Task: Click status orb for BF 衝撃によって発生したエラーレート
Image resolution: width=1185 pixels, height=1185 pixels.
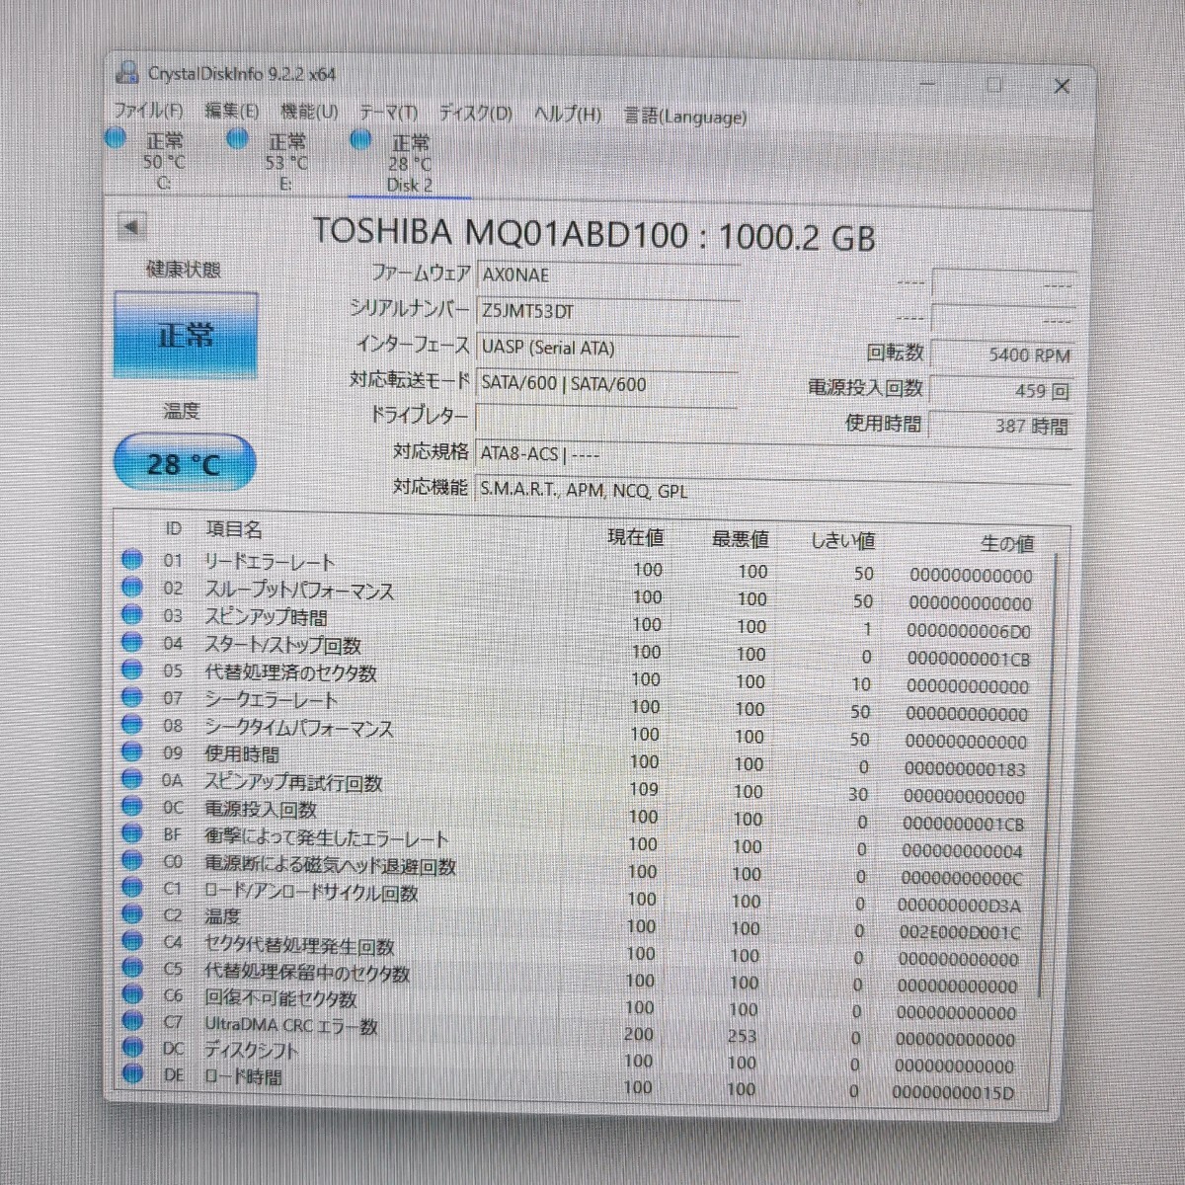Action: click(x=131, y=833)
